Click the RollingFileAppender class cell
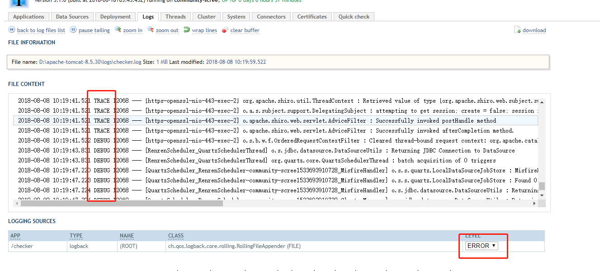Image resolution: width=600 pixels, height=271 pixels. (x=314, y=246)
